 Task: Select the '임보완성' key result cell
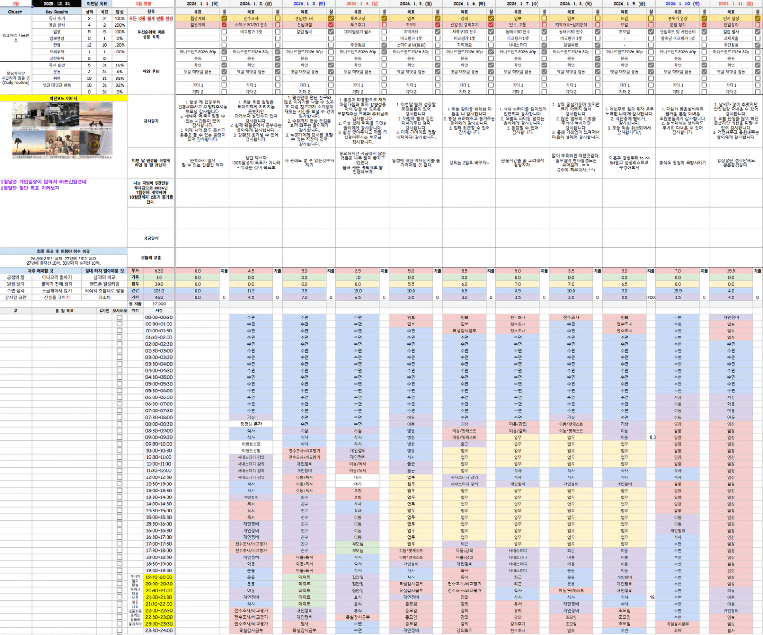click(57, 39)
